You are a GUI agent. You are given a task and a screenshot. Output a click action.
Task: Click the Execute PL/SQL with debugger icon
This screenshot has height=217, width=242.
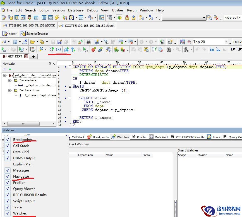coord(52,49)
